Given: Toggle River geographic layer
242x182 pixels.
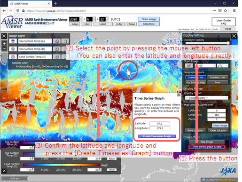Looking at the screenshot, I should coord(218,82).
